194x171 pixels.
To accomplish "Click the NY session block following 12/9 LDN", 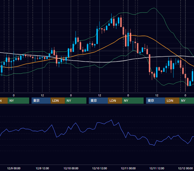I will click(76, 101).
